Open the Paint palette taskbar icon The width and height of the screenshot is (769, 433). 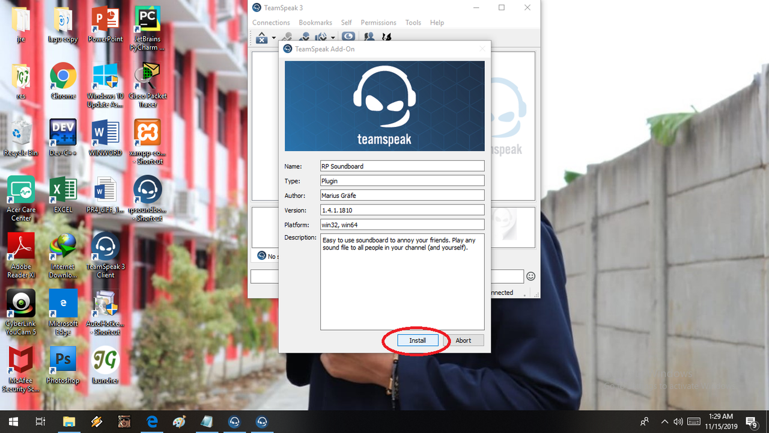[179, 422]
